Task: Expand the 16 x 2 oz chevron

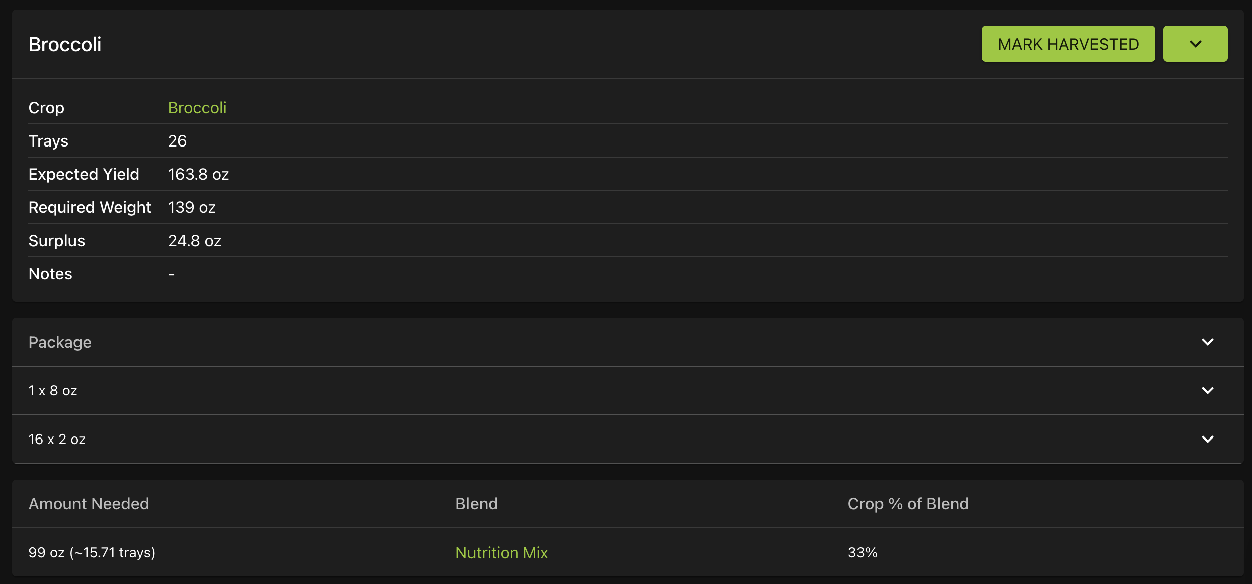Action: pos(1208,439)
